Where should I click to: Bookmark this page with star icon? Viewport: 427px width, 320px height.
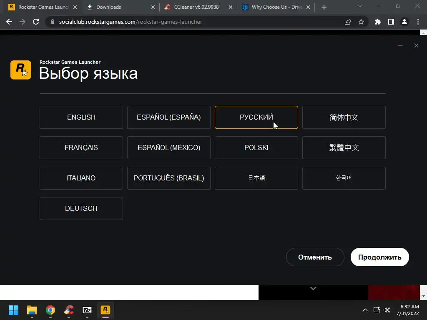[361, 22]
